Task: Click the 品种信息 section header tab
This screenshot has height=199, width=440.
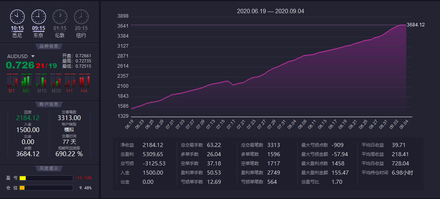Action: tap(49, 46)
